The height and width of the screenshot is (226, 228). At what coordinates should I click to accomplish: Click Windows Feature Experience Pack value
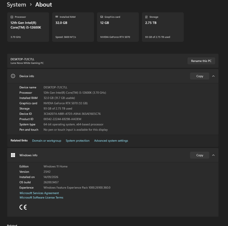77,188
